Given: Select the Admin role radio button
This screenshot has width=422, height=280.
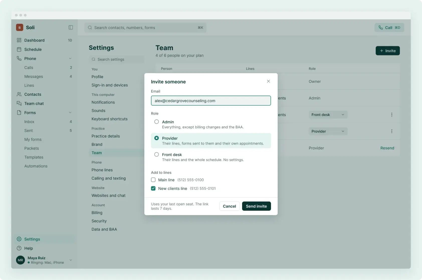Looking at the screenshot, I should pos(157,122).
